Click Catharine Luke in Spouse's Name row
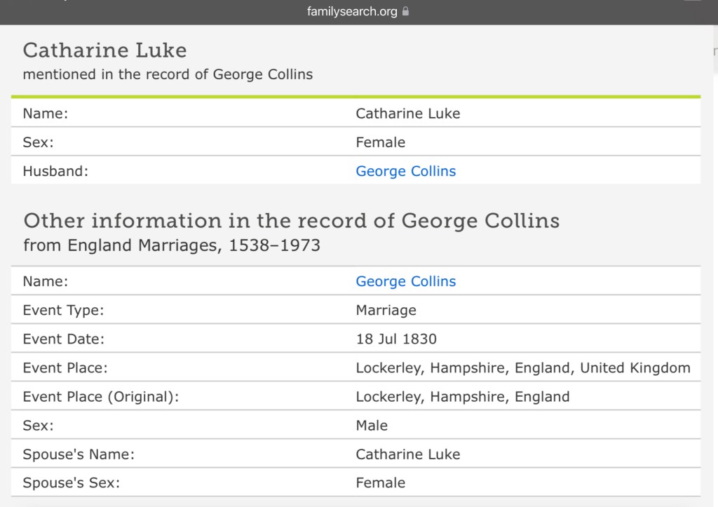 coord(407,454)
